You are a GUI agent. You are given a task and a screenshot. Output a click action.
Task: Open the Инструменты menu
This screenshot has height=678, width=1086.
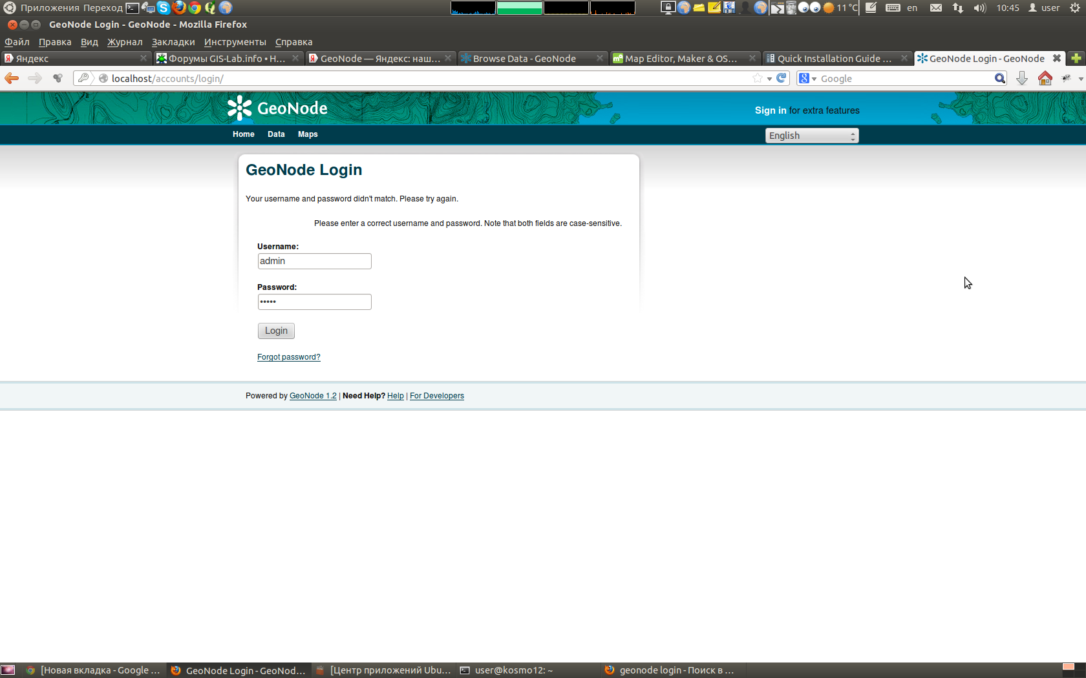235,42
